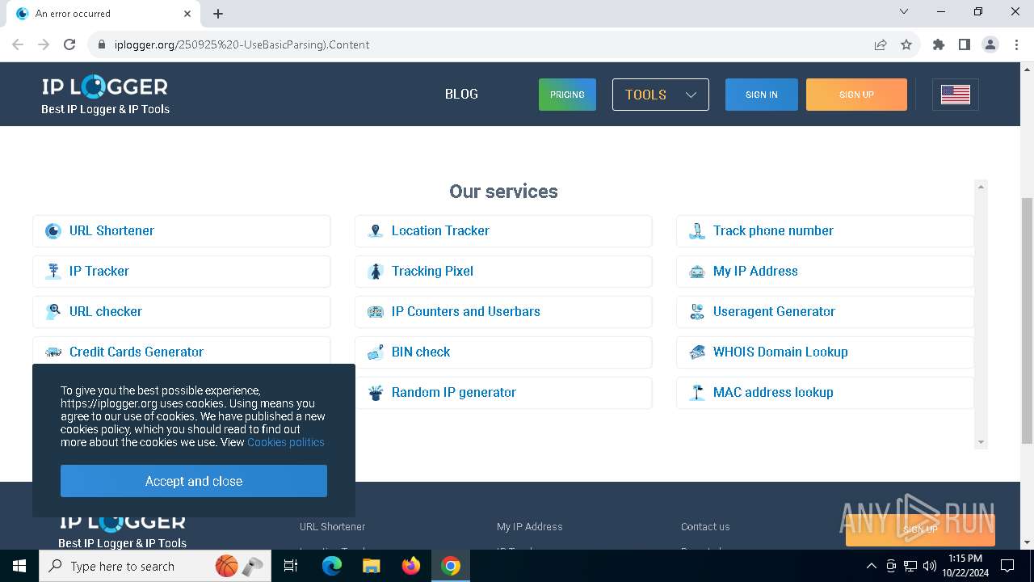
Task: Open the IP Tracker service link
Action: click(99, 271)
